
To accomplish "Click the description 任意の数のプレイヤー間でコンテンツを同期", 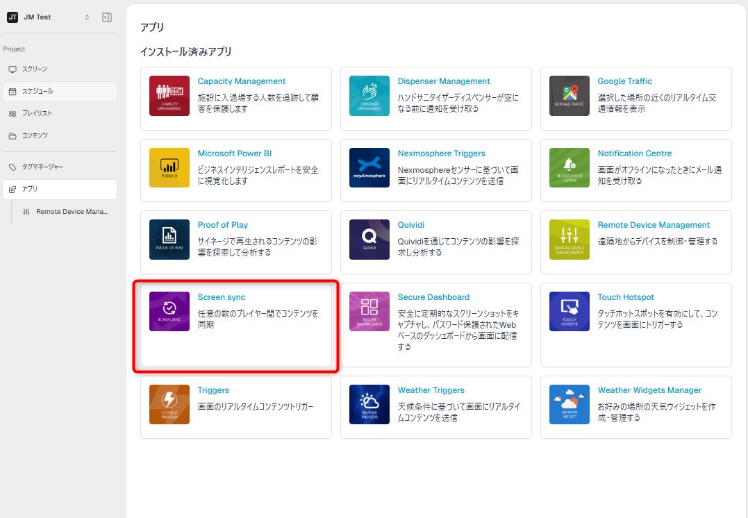I will pos(258,319).
